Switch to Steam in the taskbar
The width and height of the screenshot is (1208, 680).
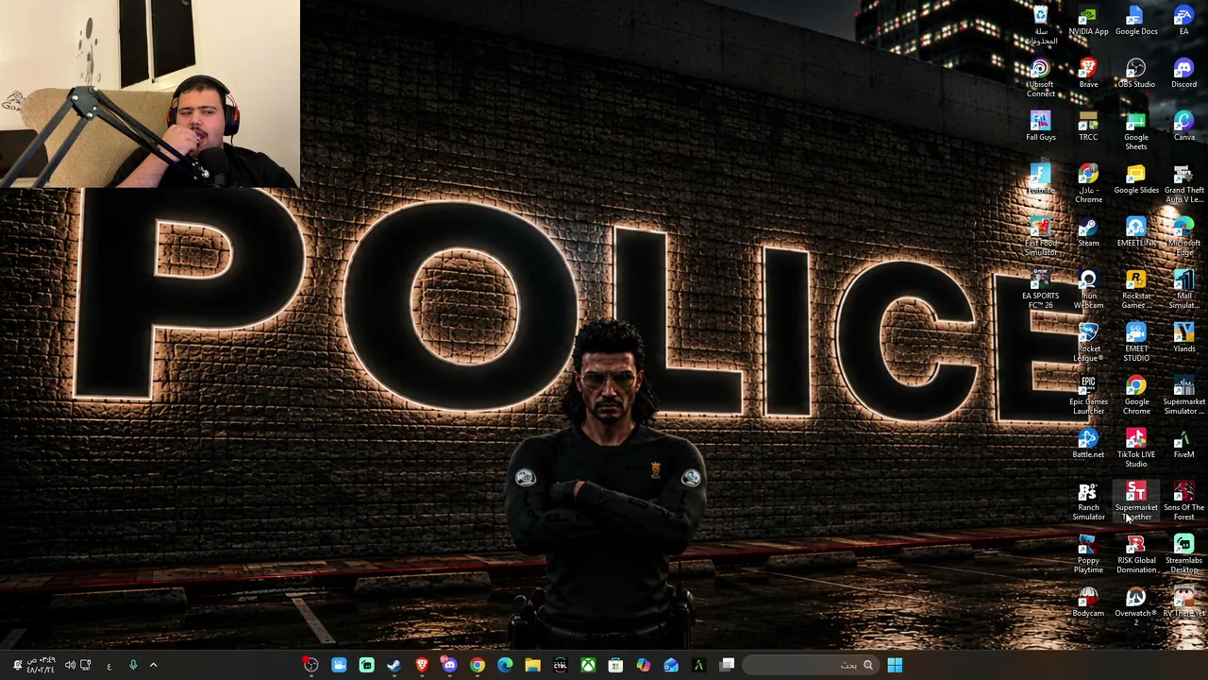tap(394, 665)
